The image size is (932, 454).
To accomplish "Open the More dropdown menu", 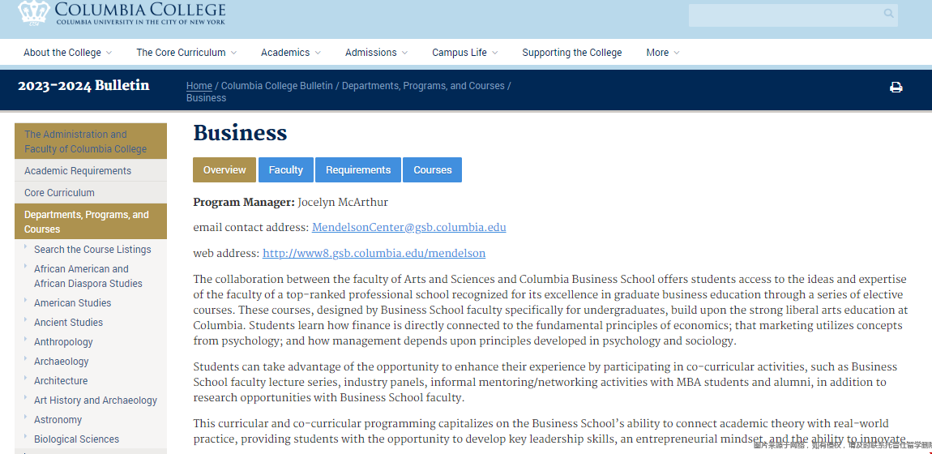I will 663,53.
